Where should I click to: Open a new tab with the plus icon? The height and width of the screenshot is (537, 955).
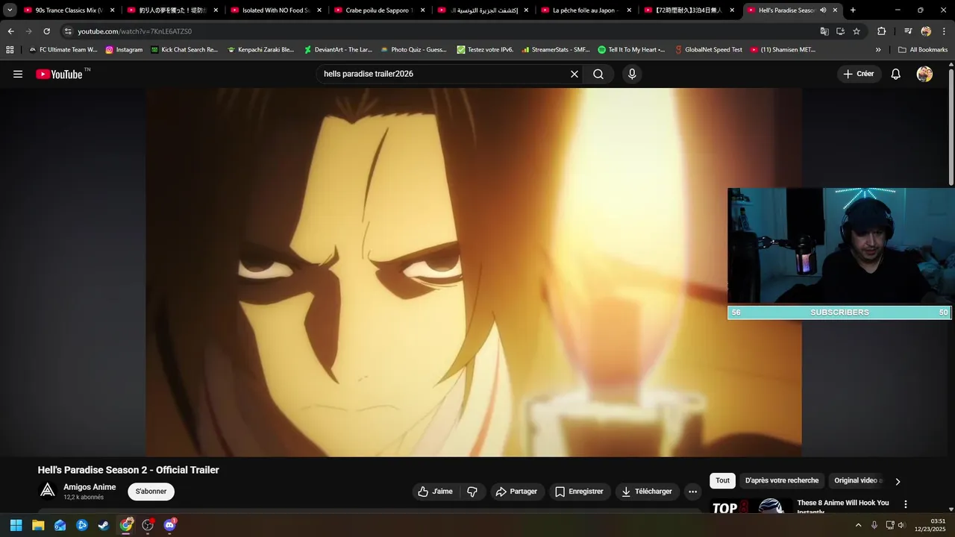[x=853, y=10]
